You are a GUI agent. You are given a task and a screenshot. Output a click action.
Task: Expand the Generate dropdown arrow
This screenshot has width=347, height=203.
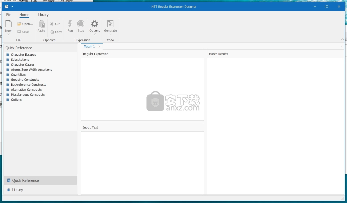tap(110, 34)
